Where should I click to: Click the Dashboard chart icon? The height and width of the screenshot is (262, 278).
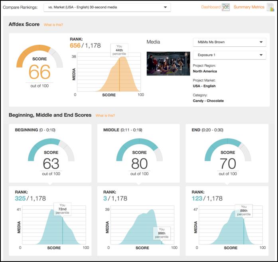tap(226, 8)
